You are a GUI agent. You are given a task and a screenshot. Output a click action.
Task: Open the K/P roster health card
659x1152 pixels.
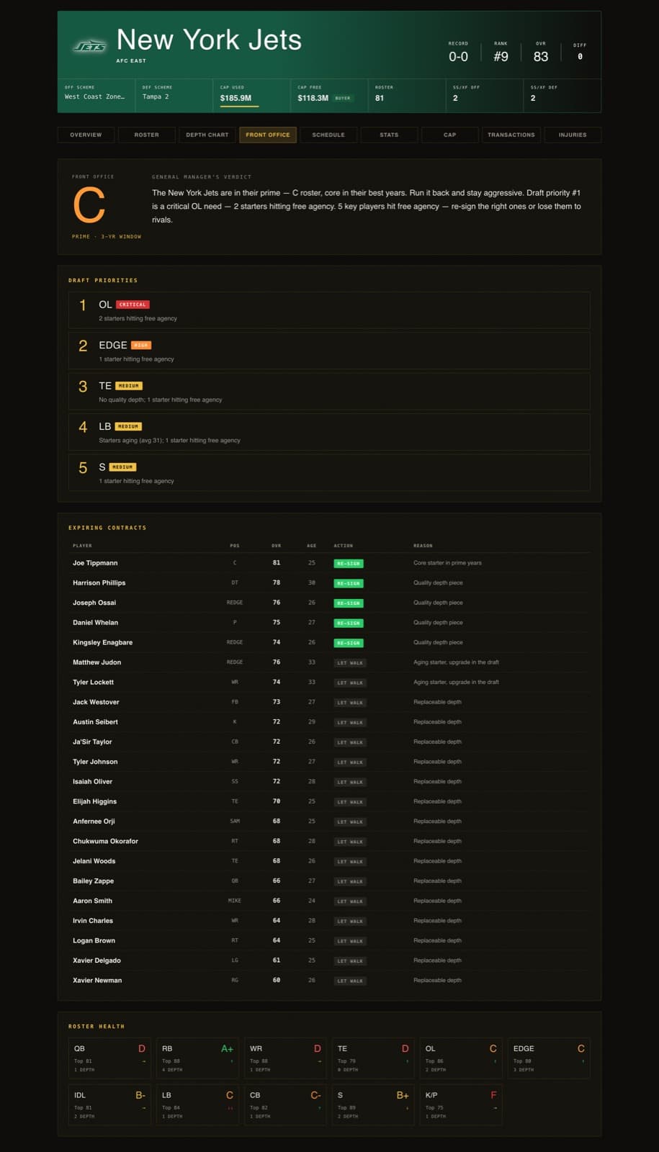pyautogui.click(x=462, y=1105)
